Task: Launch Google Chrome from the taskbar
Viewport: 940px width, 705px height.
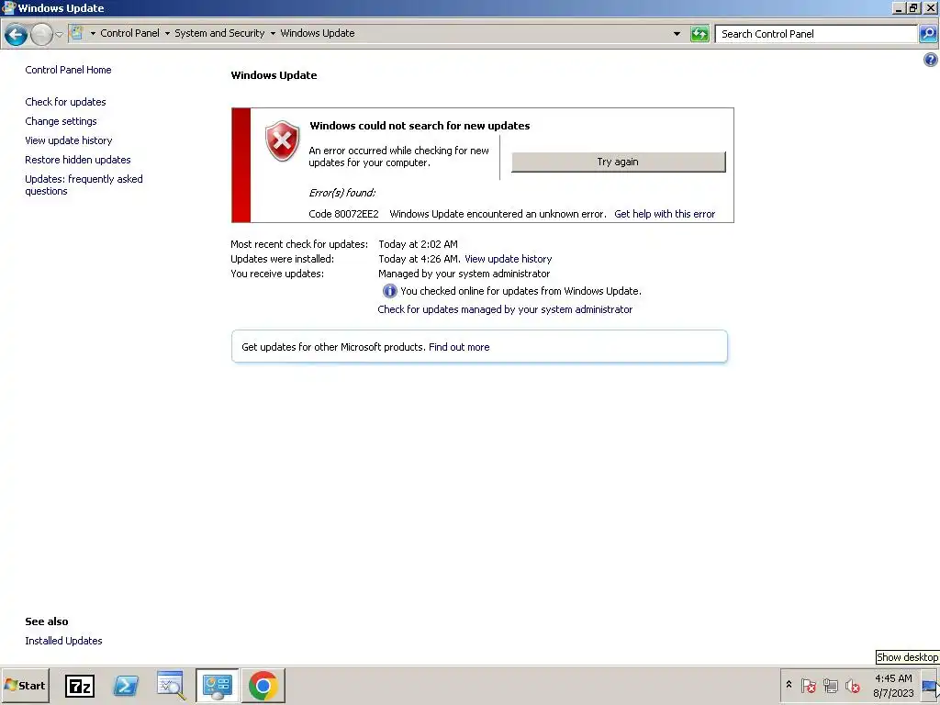Action: point(263,685)
